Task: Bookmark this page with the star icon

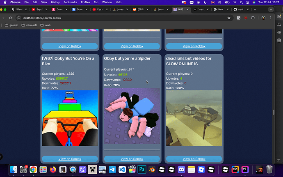Action: pos(229,18)
